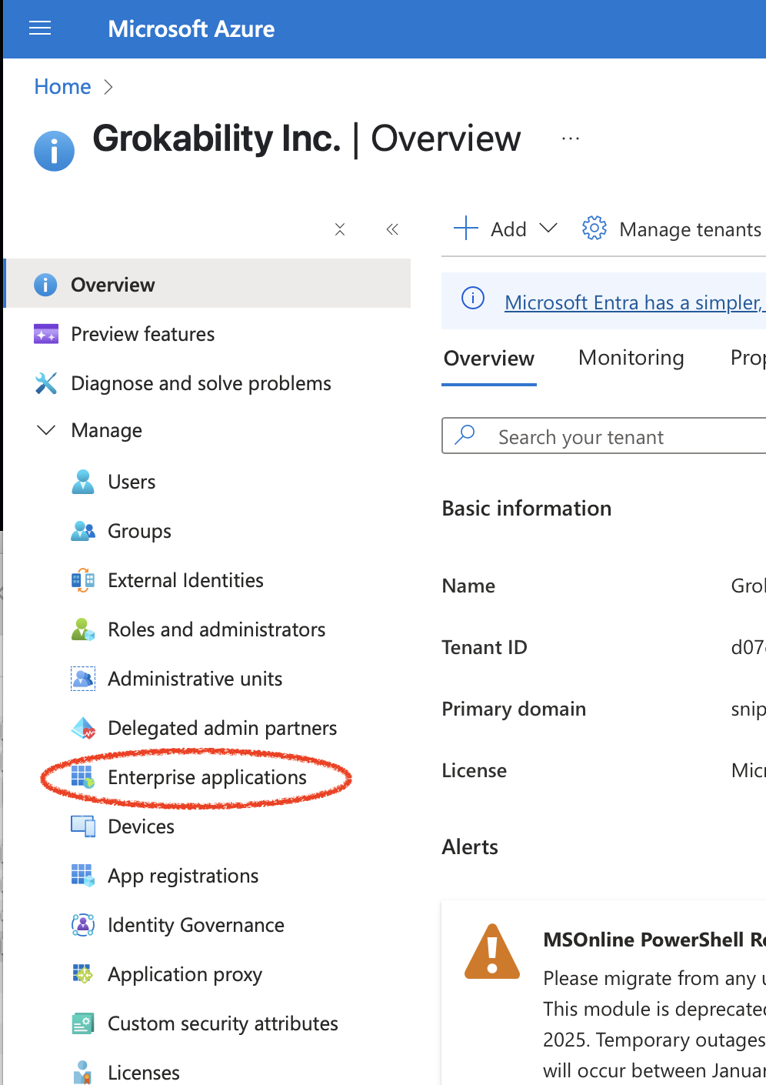Click the Enterprise applications grid icon

pyautogui.click(x=83, y=777)
